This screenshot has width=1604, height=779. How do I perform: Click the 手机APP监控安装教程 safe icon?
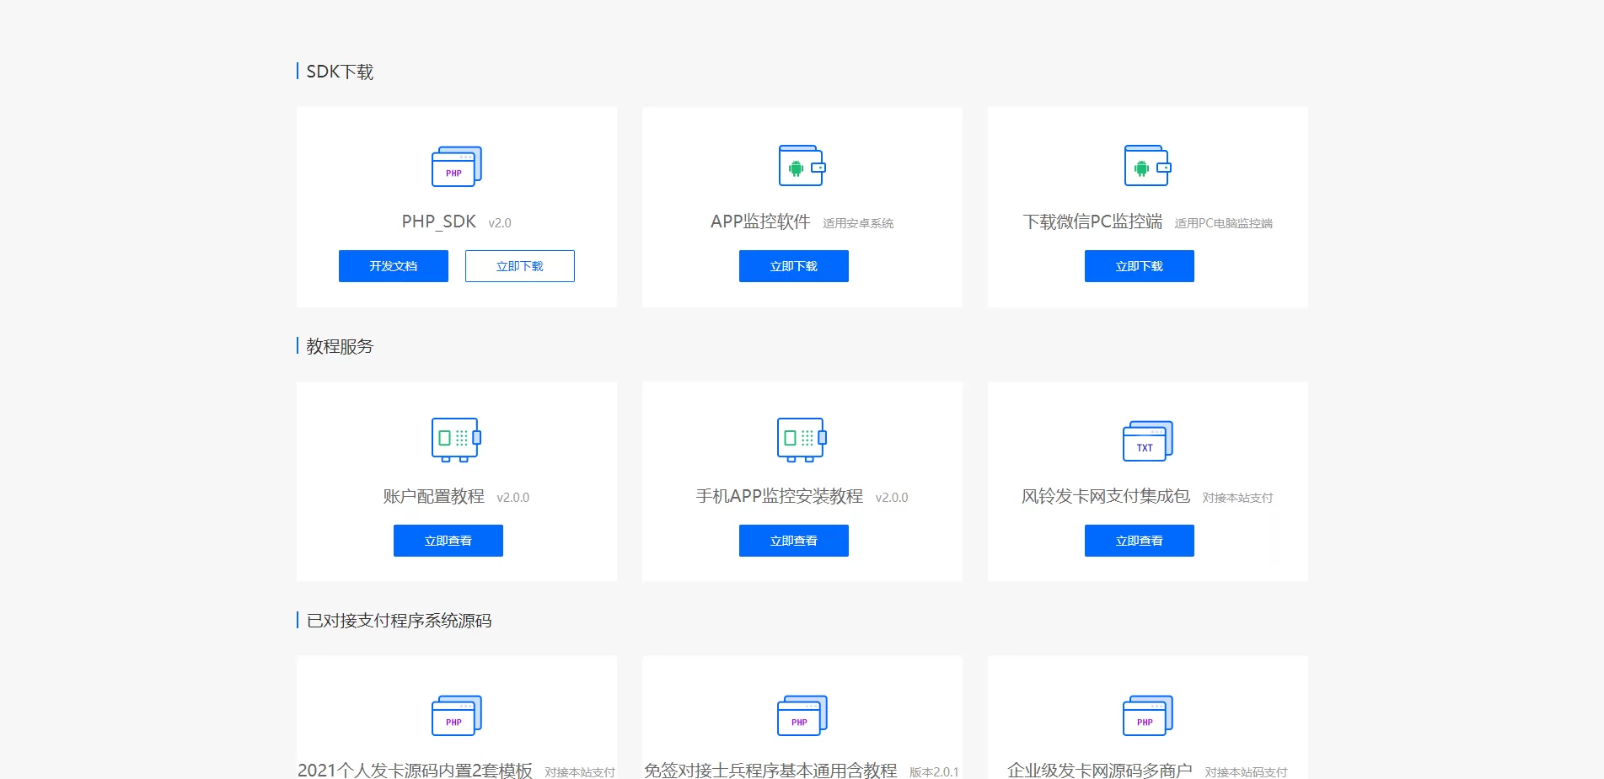tap(802, 440)
